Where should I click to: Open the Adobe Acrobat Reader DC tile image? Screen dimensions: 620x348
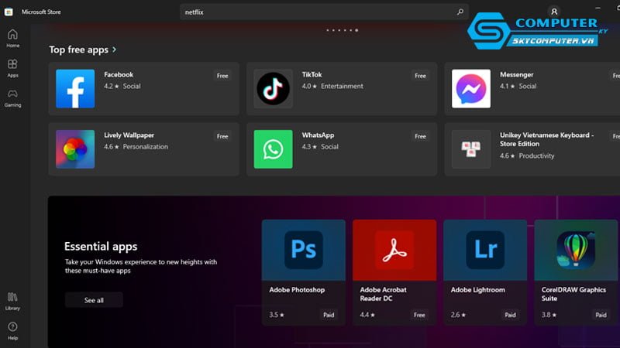pos(394,250)
